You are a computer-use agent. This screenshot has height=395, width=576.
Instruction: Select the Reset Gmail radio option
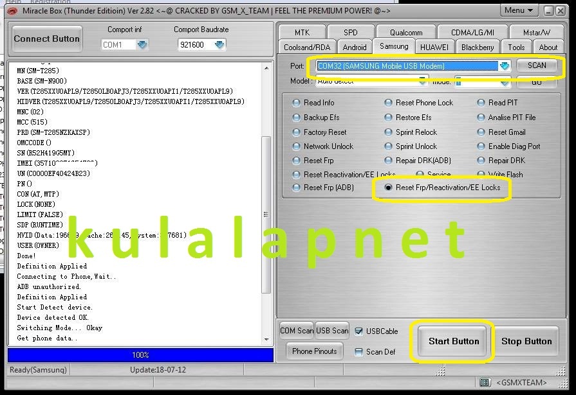click(x=481, y=132)
